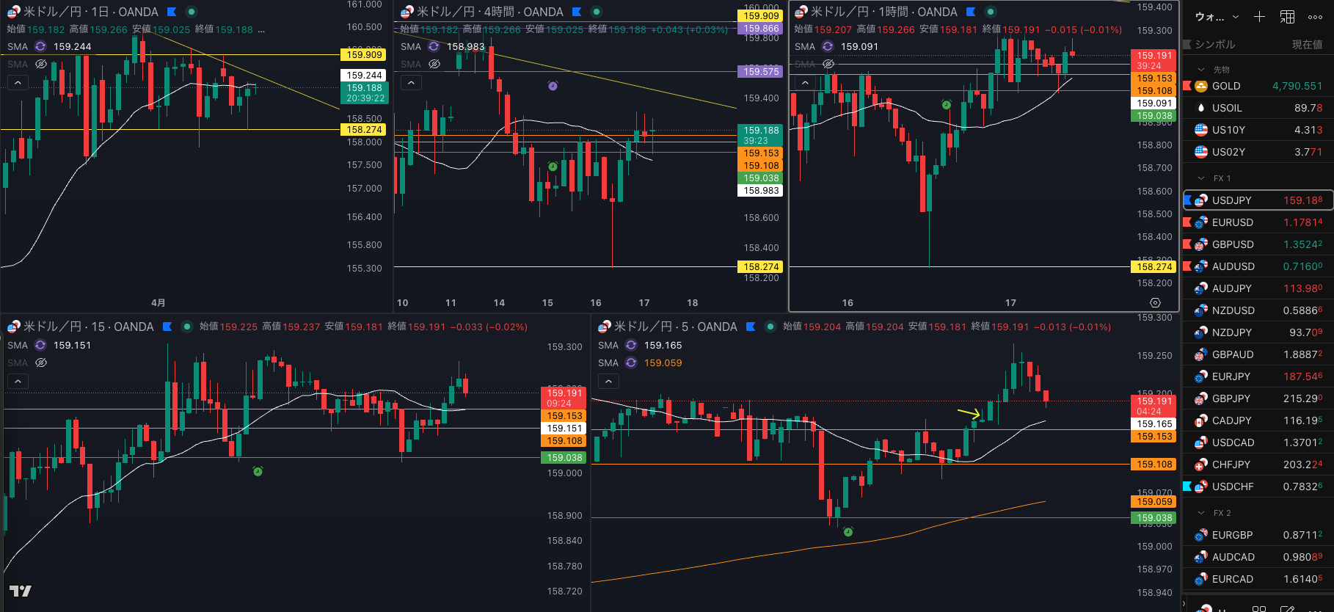Click the green market status dot on 5-minute chart
This screenshot has width=1334, height=612.
(x=770, y=327)
